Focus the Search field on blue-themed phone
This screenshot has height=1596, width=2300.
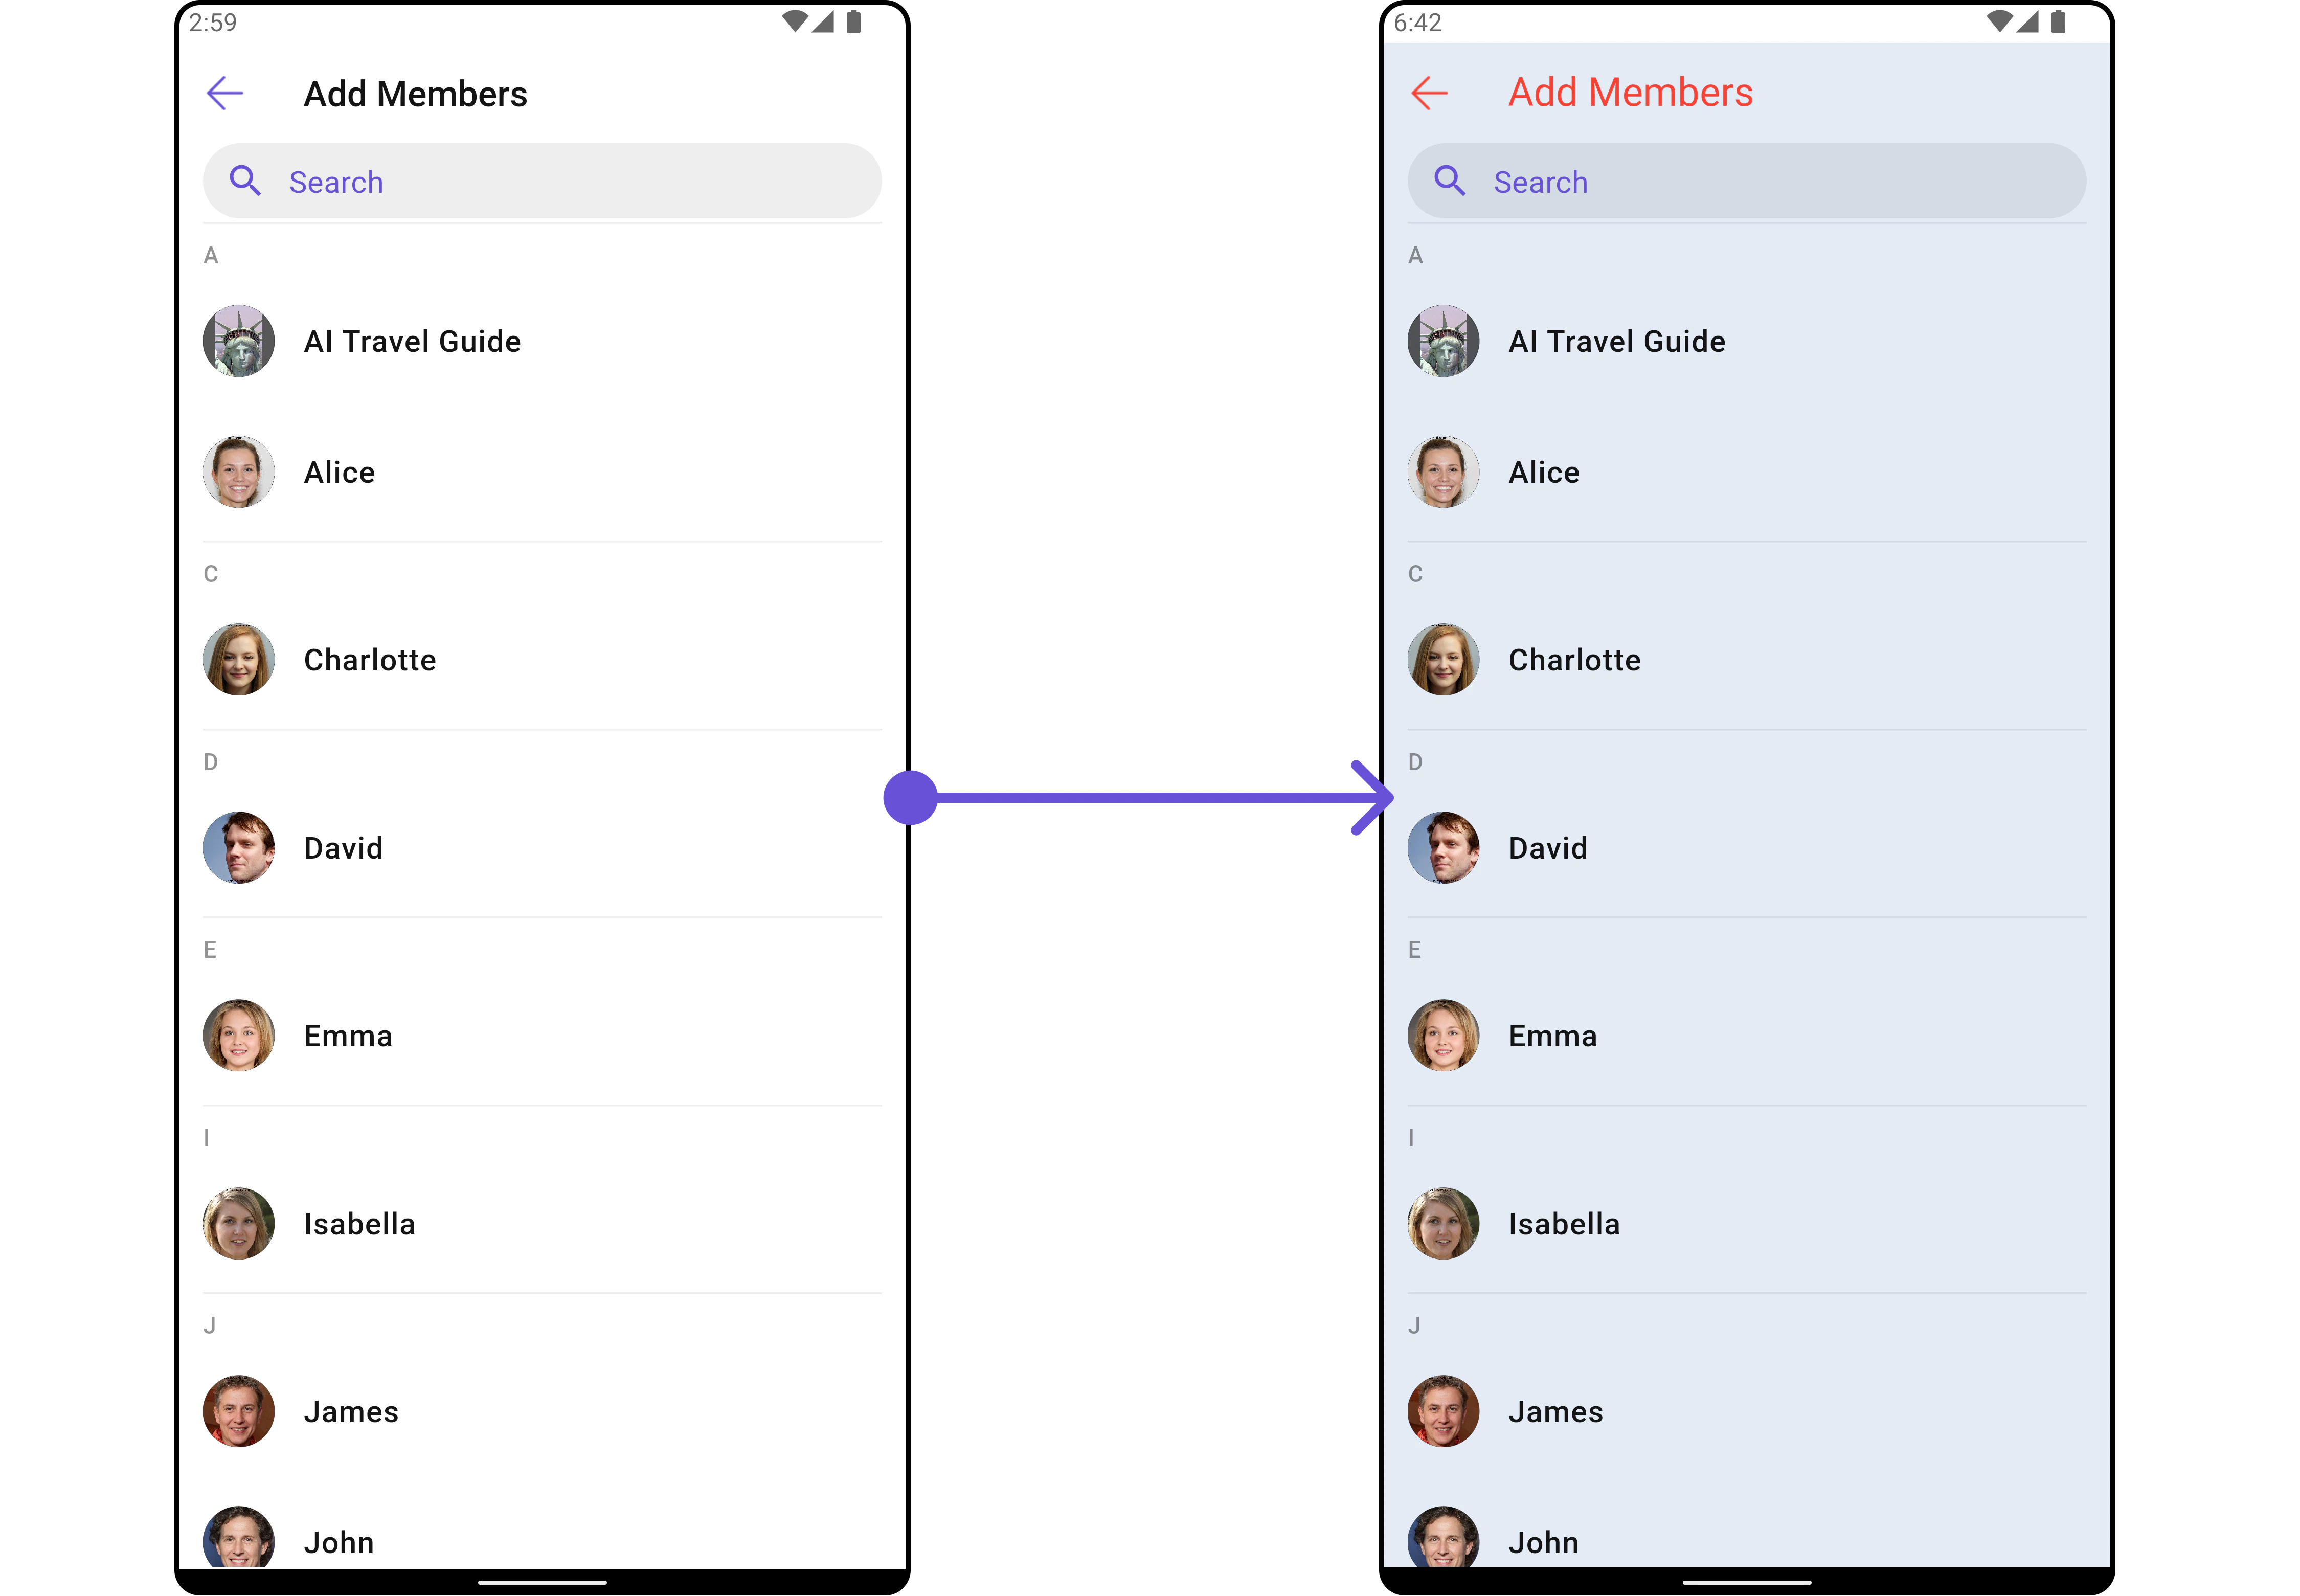[x=1746, y=181]
